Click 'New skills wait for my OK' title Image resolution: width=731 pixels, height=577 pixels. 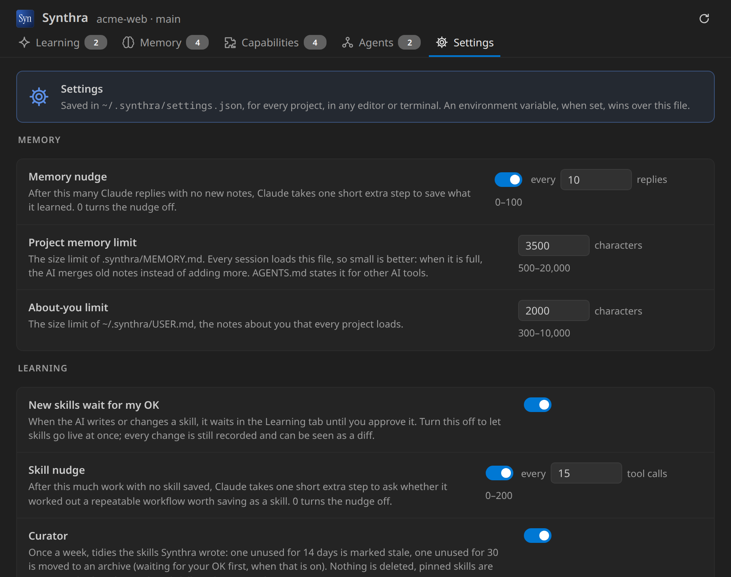(x=94, y=405)
